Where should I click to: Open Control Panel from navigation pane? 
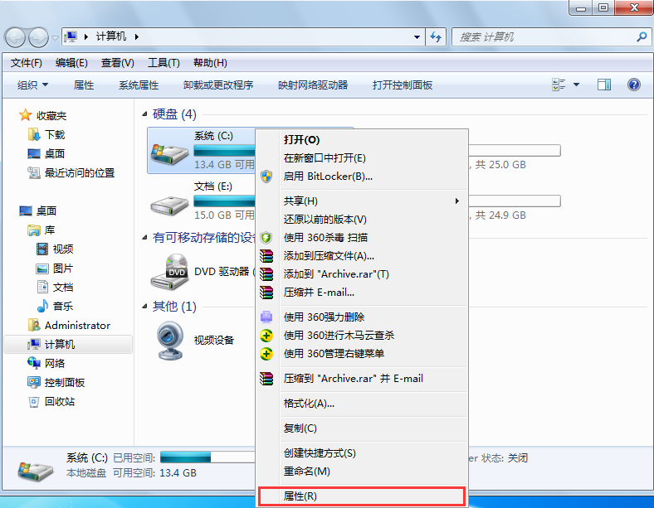click(65, 382)
